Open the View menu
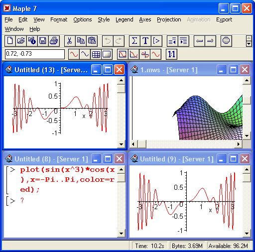Image resolution: width=255 pixels, height=252 pixels. pyautogui.click(x=39, y=19)
